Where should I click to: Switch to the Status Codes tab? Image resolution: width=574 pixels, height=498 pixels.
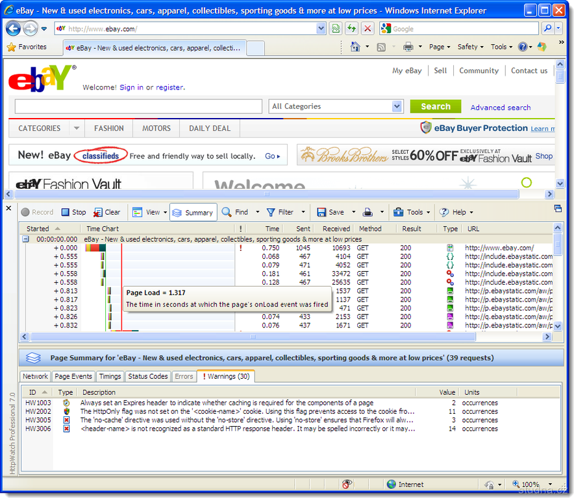pyautogui.click(x=147, y=376)
